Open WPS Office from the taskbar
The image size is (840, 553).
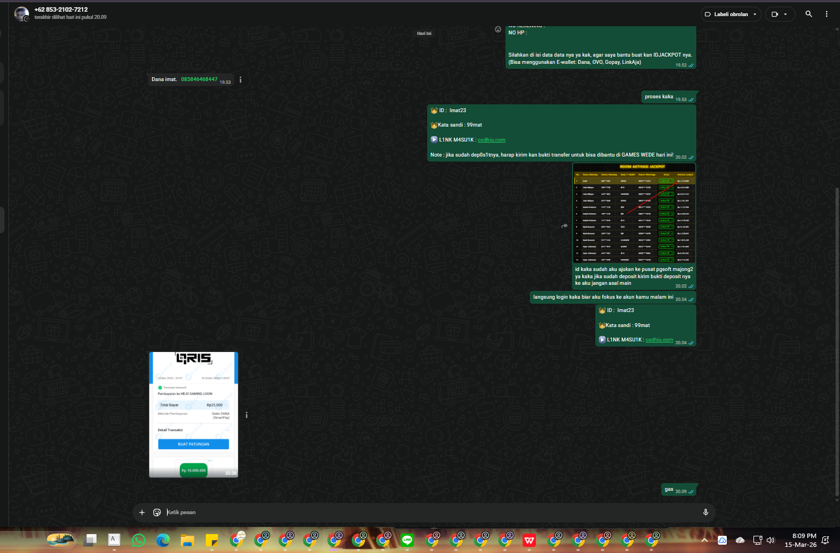pyautogui.click(x=529, y=540)
